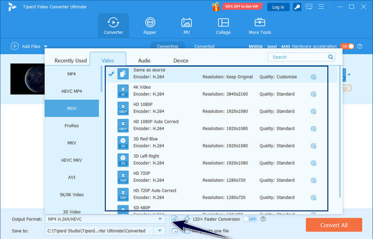Open the Save to path dropdown
This screenshot has height=239, width=373.
159,231
